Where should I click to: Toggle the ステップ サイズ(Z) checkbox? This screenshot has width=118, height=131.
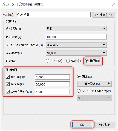click(x=8, y=92)
